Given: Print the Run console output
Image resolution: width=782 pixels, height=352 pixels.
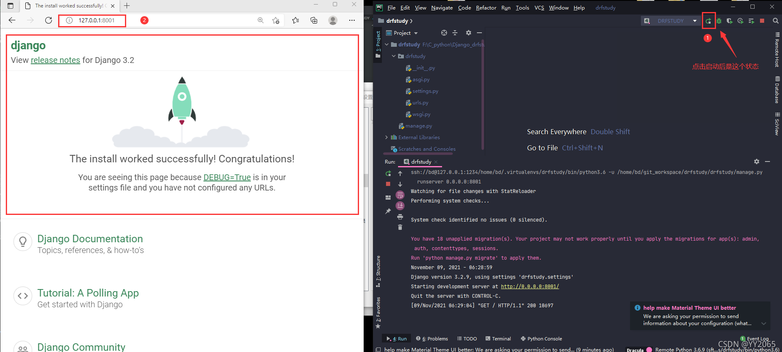Looking at the screenshot, I should pos(400,217).
